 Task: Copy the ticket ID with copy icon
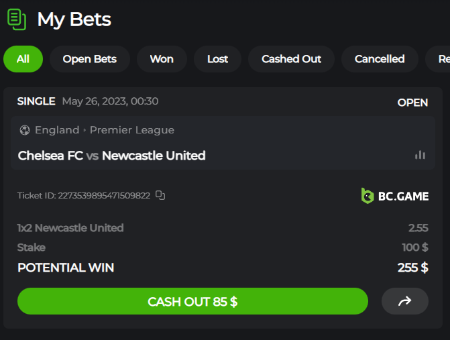click(160, 195)
